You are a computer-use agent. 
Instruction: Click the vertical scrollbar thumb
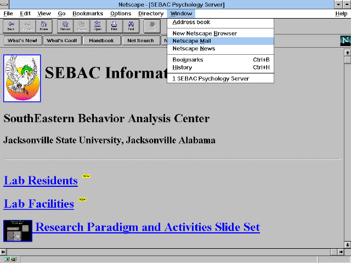point(347,60)
